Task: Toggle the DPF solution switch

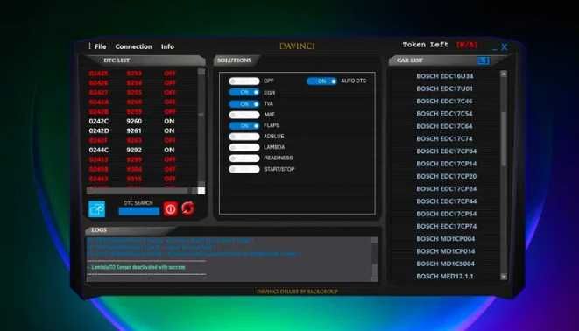Action: tap(244, 81)
